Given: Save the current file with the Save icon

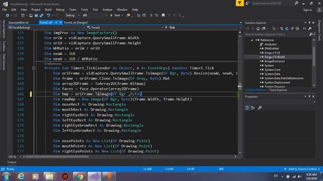Looking at the screenshot, I should (36, 16).
